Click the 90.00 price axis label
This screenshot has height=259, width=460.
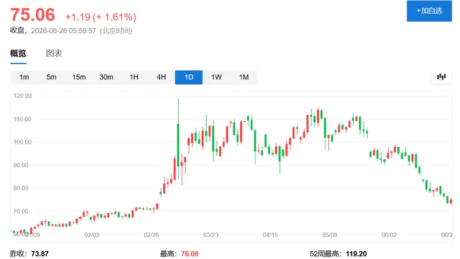pyautogui.click(x=21, y=165)
